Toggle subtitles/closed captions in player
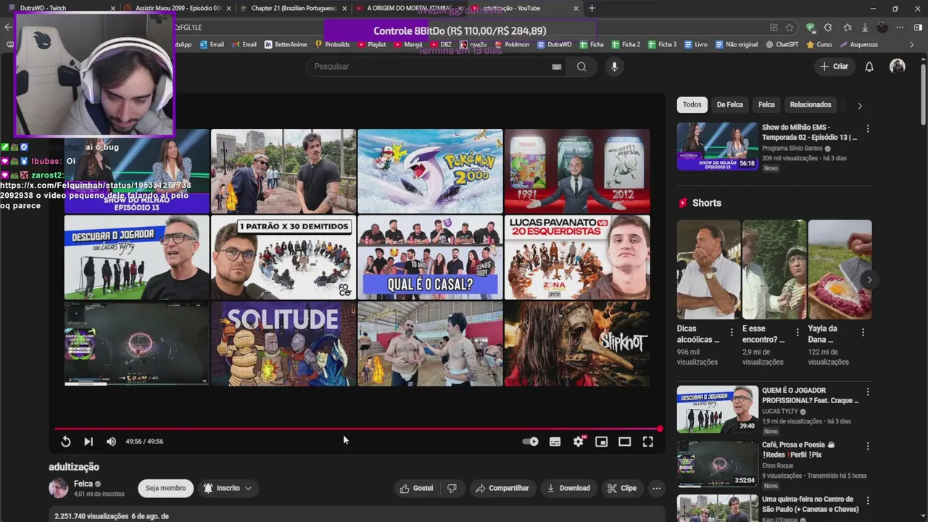 pos(555,442)
